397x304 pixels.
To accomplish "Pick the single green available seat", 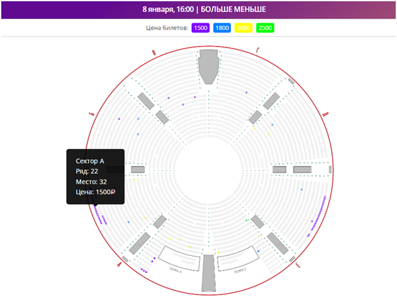I will tap(246, 220).
